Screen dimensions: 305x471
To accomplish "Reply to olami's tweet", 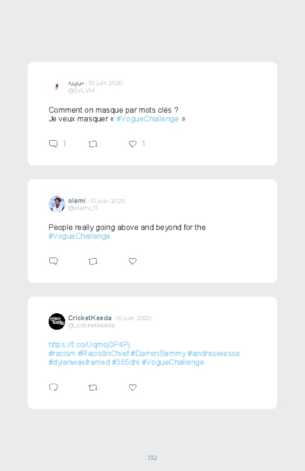I will 53,261.
